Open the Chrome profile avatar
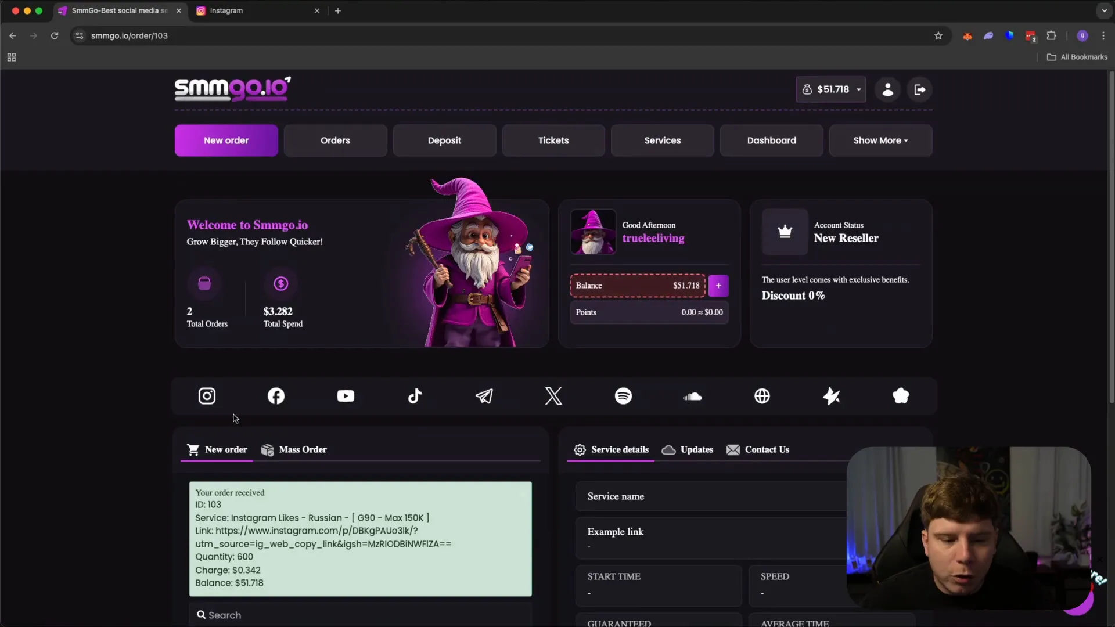Viewport: 1115px width, 627px height. pos(1082,36)
